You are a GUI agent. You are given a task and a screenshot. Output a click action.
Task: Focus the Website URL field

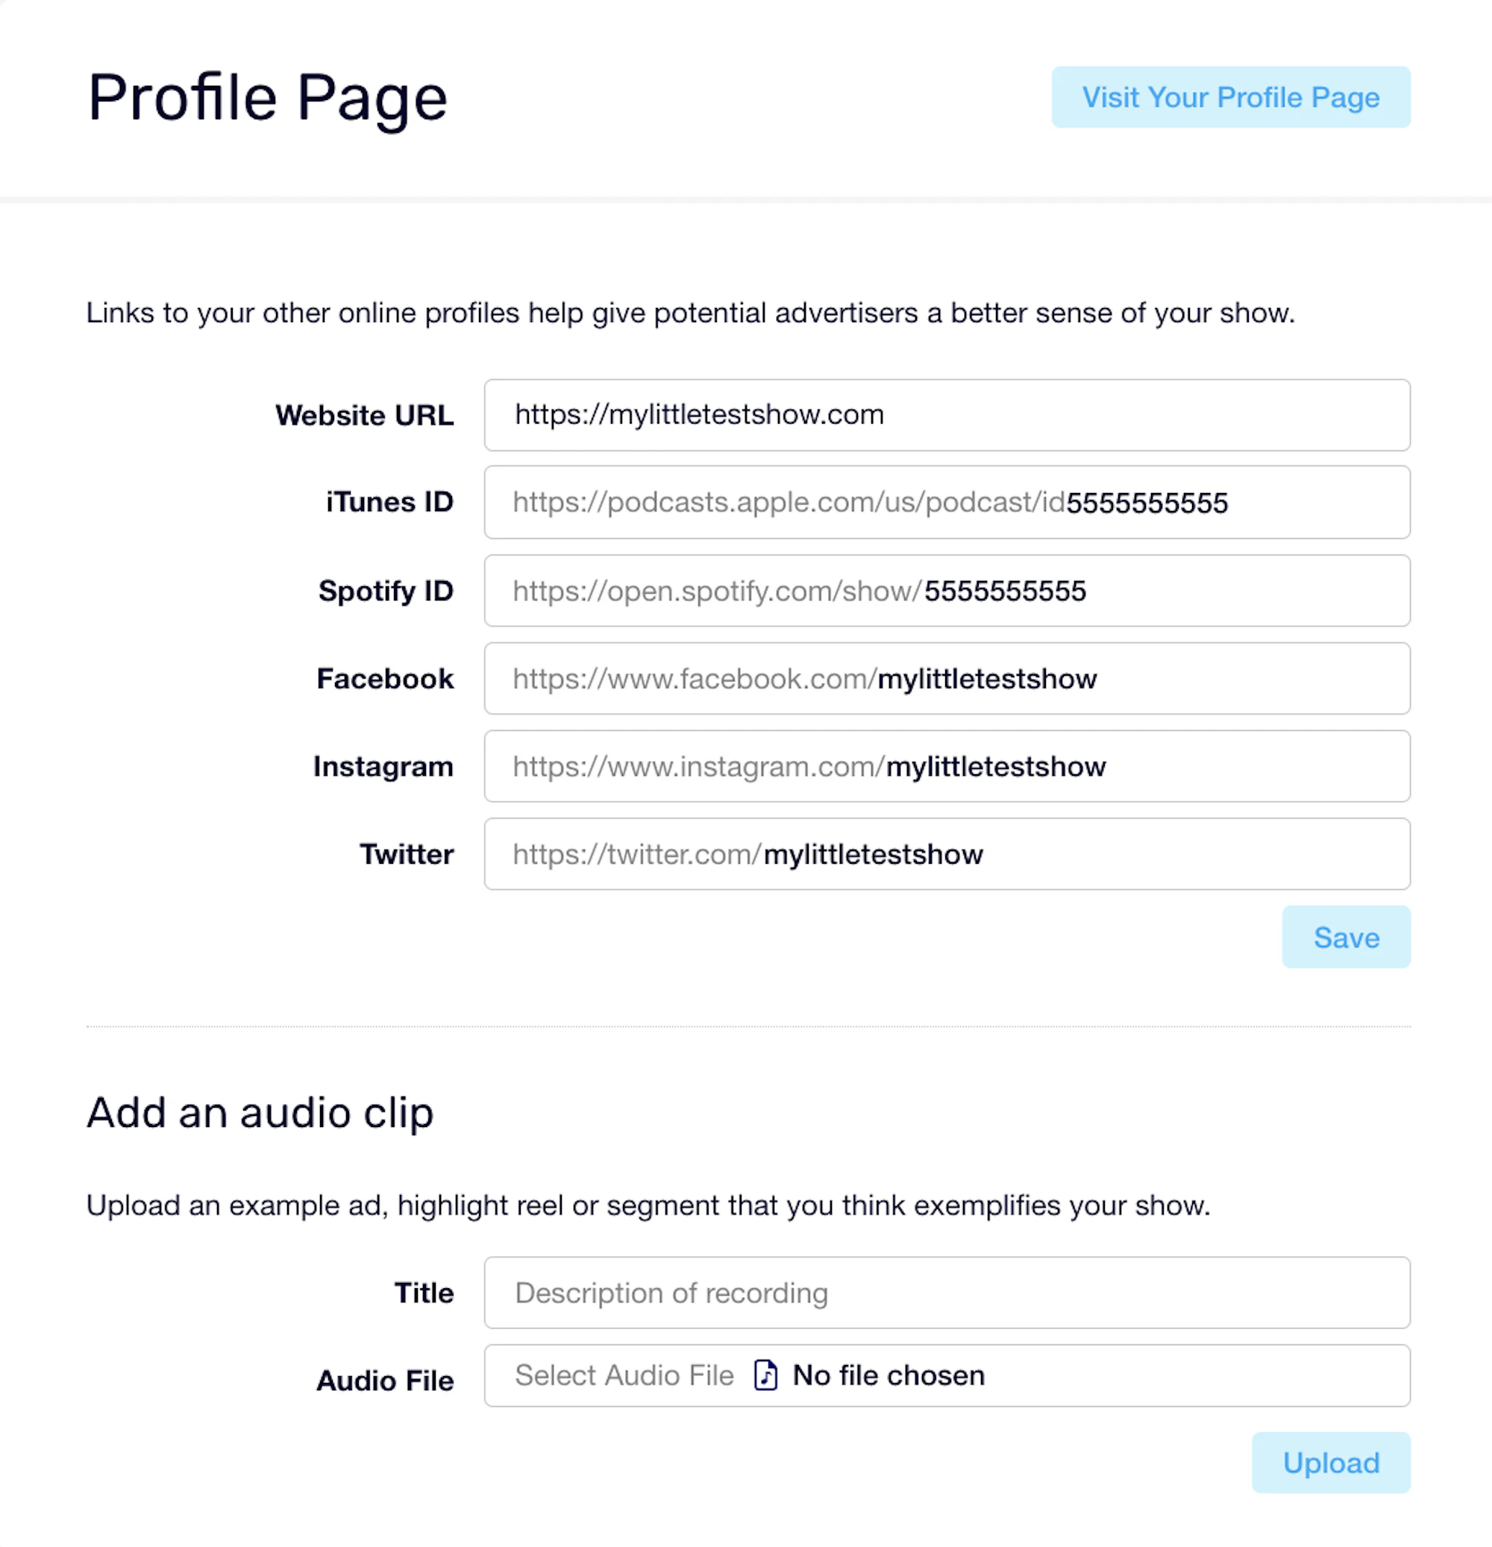[x=947, y=415]
